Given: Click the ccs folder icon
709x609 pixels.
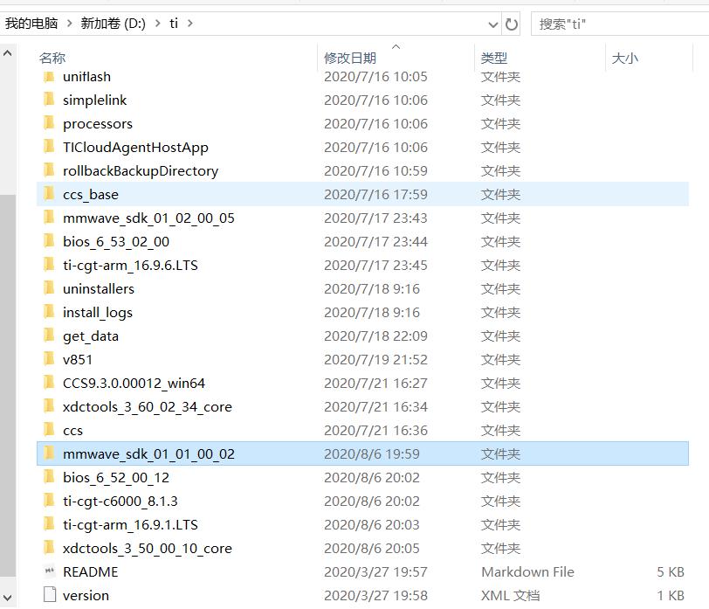Looking at the screenshot, I should pos(49,430).
